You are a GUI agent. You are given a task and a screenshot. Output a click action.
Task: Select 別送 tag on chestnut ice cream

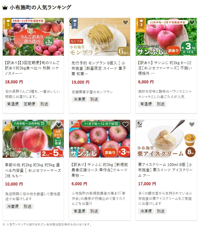[x=161, y=211]
